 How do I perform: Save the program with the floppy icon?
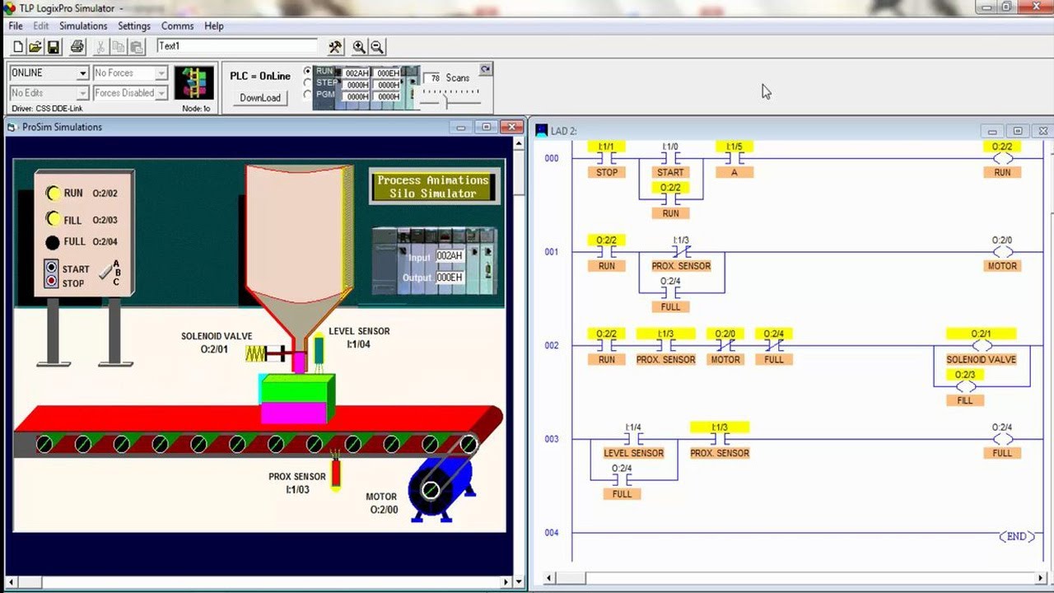[54, 47]
